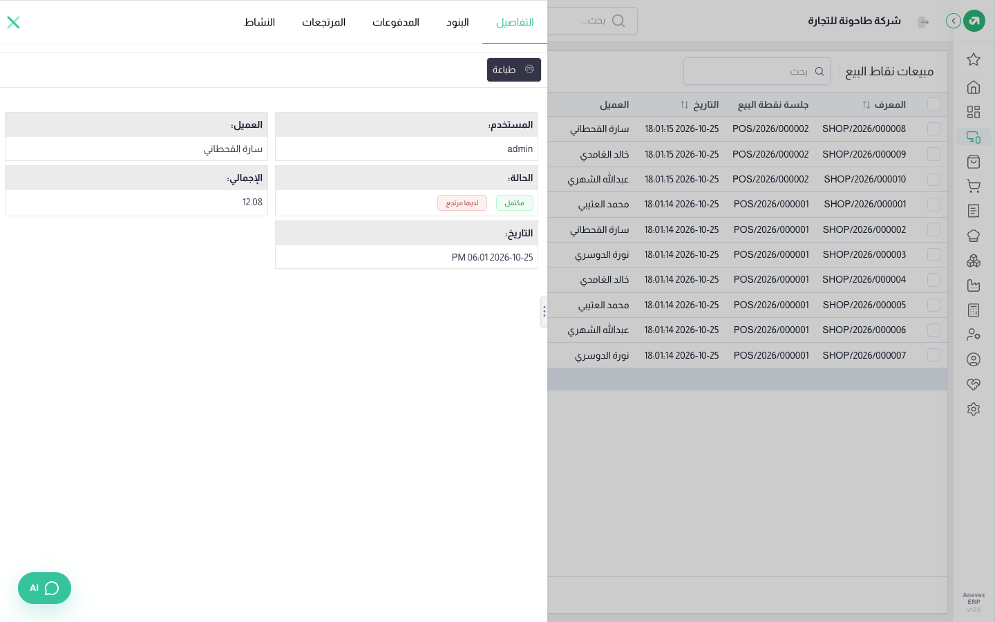This screenshot has height=622, width=995.
Task: Open the profile circle icon in sidebar
Action: (x=974, y=359)
